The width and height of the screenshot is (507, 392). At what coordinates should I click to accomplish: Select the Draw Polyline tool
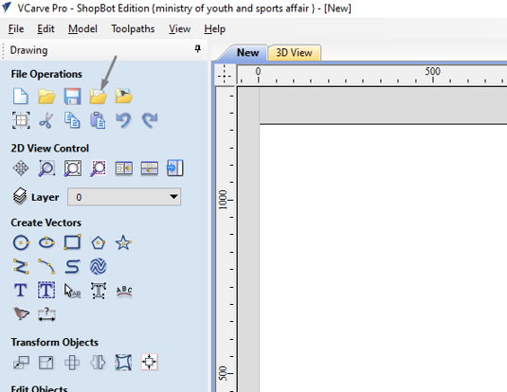tap(21, 267)
